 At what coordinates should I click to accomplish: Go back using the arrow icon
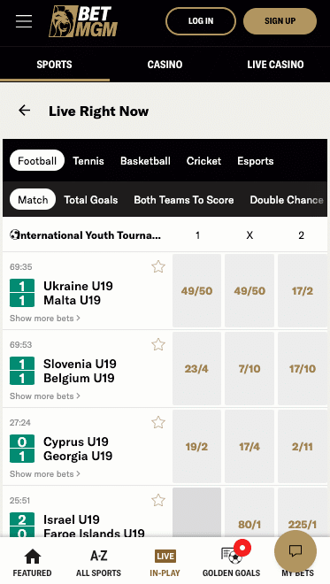click(25, 111)
